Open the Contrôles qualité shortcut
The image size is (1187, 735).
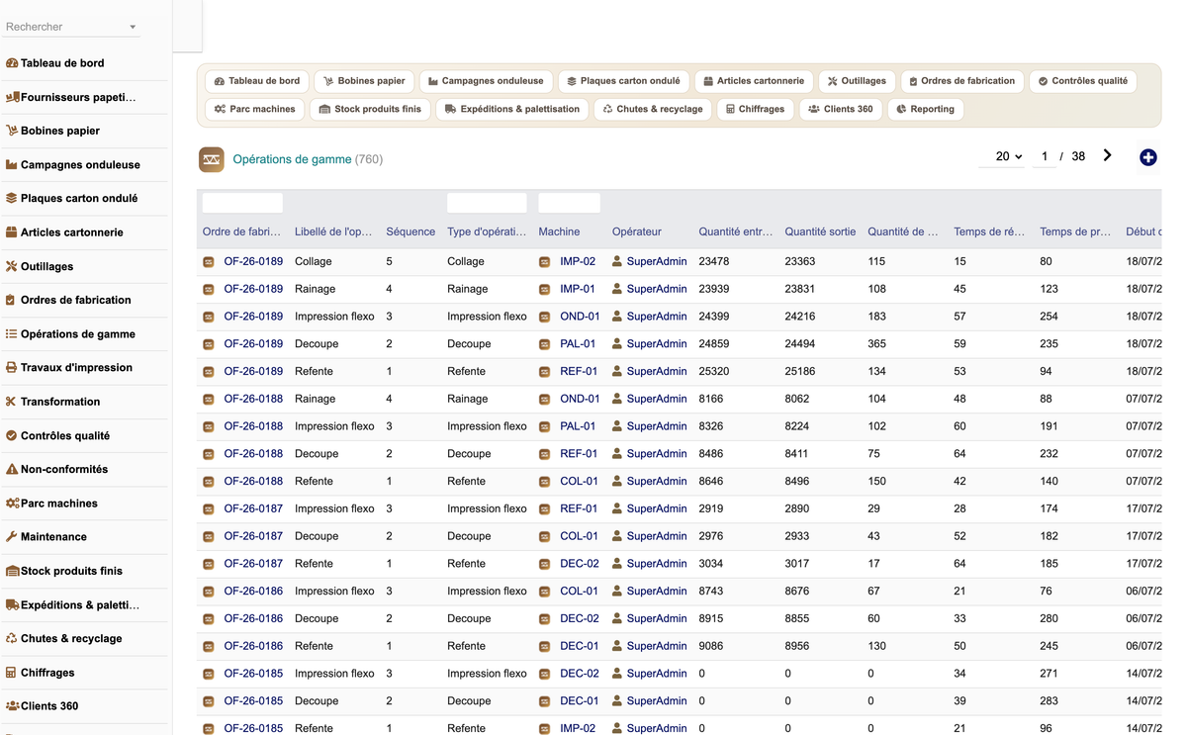coord(1083,81)
